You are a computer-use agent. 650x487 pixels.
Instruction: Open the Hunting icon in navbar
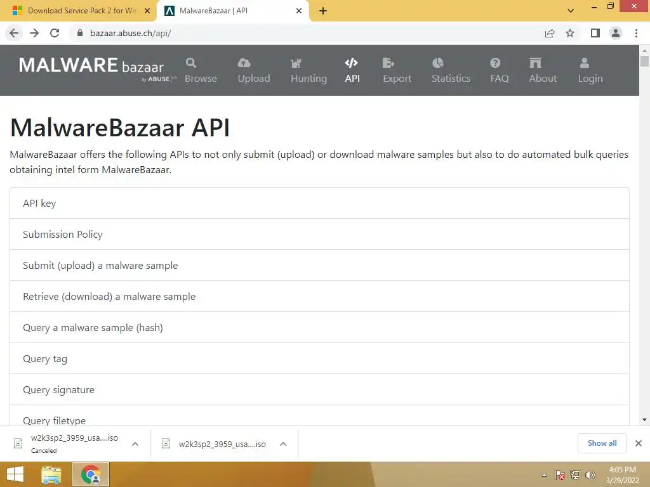(x=296, y=63)
